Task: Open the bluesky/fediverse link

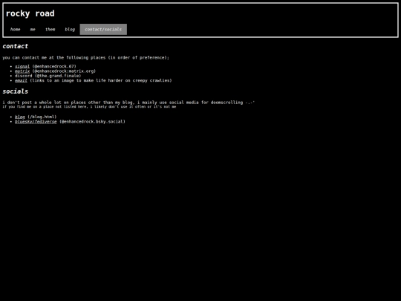Action: (36, 122)
